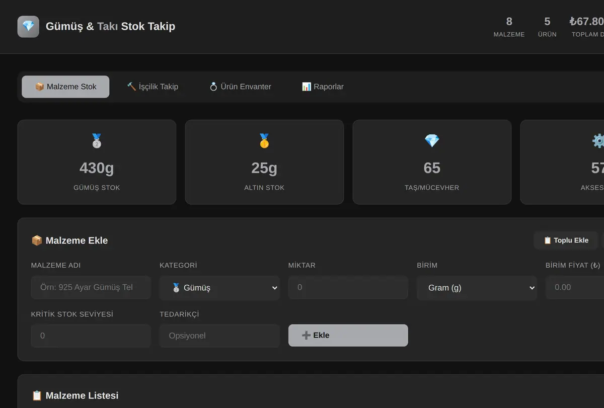This screenshot has width=604, height=408.
Task: Switch to the Malzeme Stok tab
Action: 65,87
